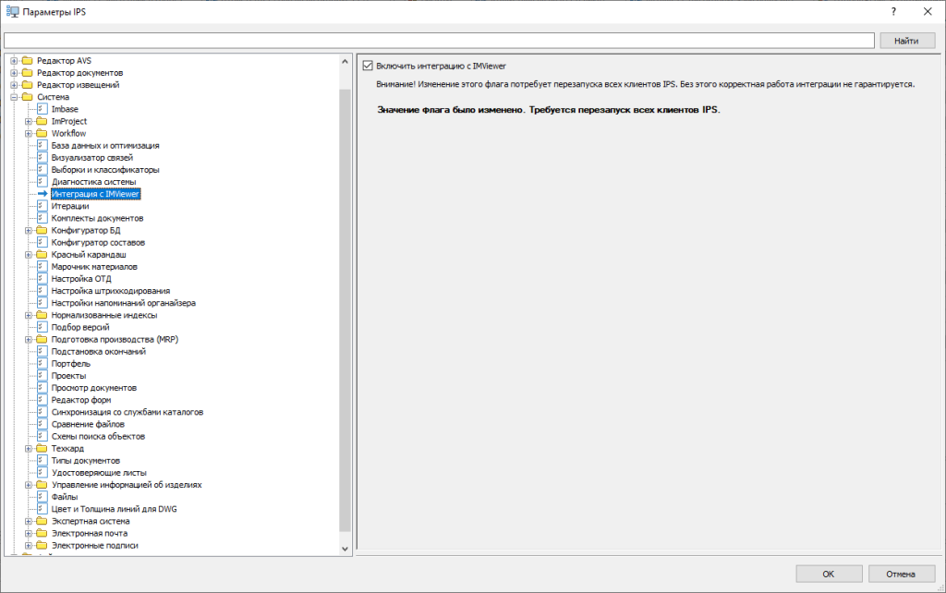This screenshot has height=593, width=946.
Task: Expand the Workflow tree node
Action: [29, 133]
